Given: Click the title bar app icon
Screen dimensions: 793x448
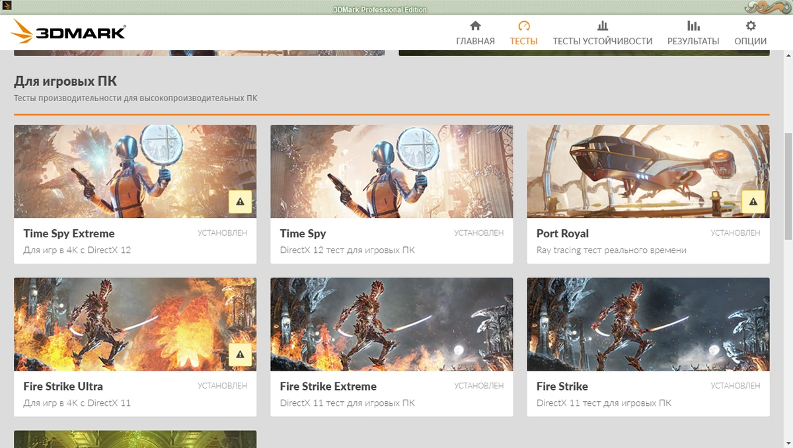Looking at the screenshot, I should pyautogui.click(x=6, y=5).
